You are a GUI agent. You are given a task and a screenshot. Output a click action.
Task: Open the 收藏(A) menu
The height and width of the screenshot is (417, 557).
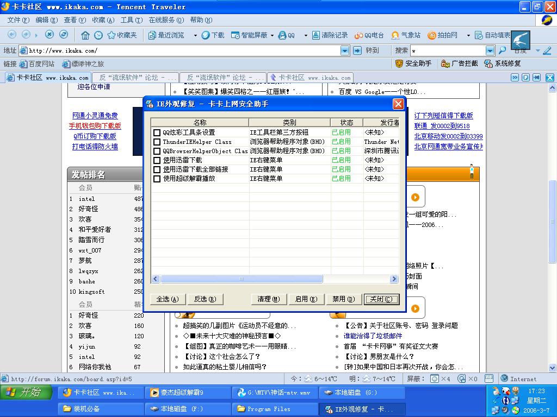pos(103,20)
